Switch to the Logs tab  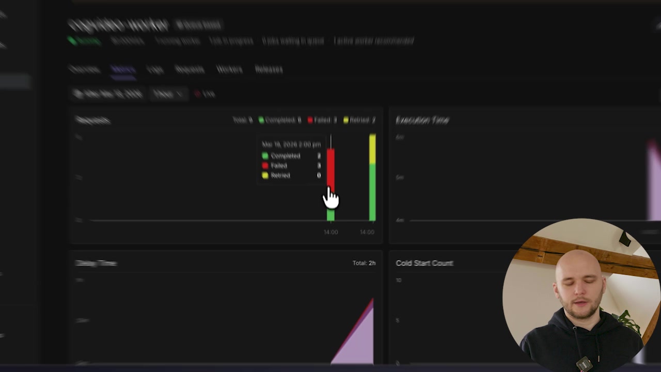pyautogui.click(x=155, y=69)
